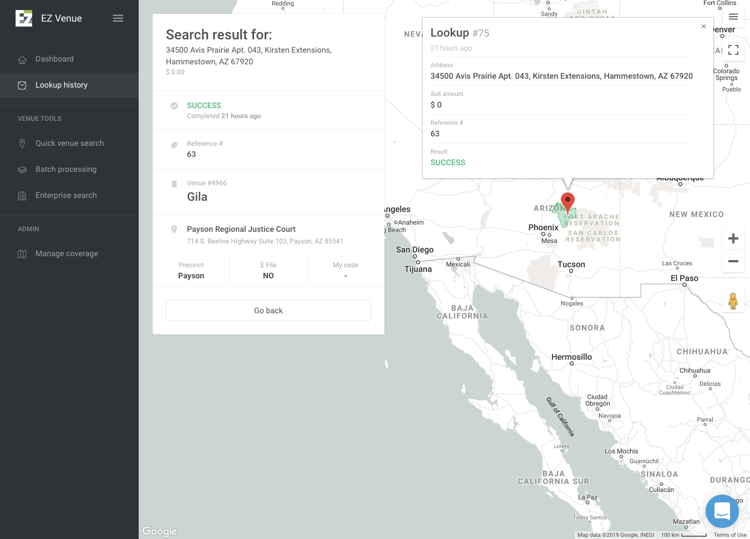Zoom in on the map
750x539 pixels.
[733, 238]
